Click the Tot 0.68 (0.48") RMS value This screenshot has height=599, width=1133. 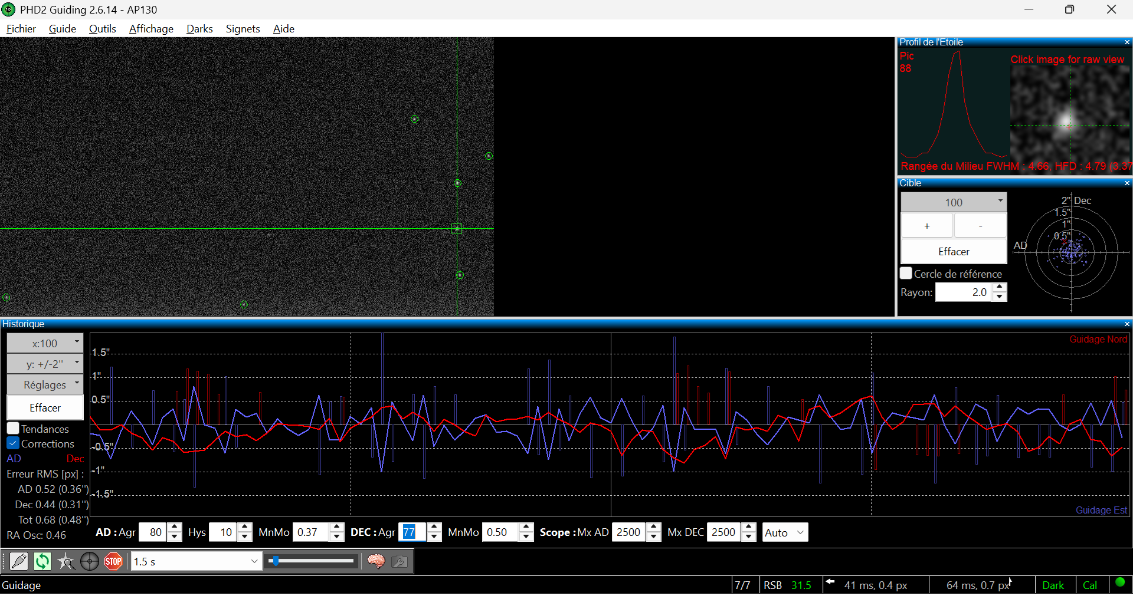53,520
